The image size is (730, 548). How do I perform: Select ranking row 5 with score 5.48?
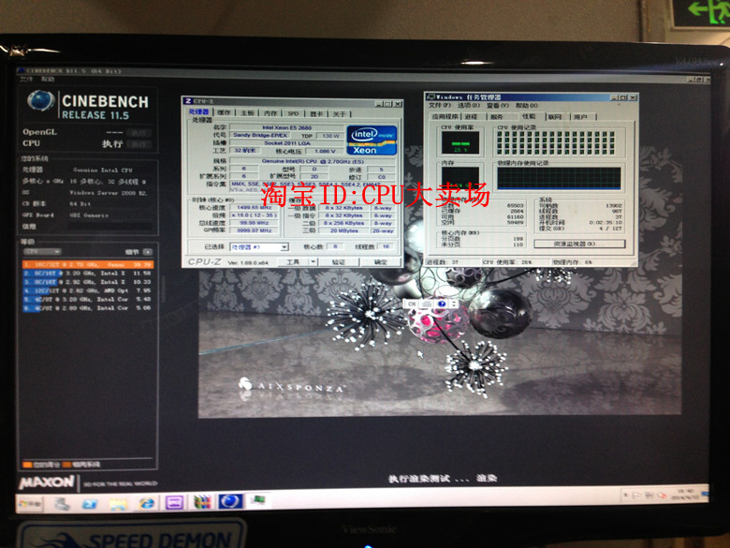click(x=88, y=299)
